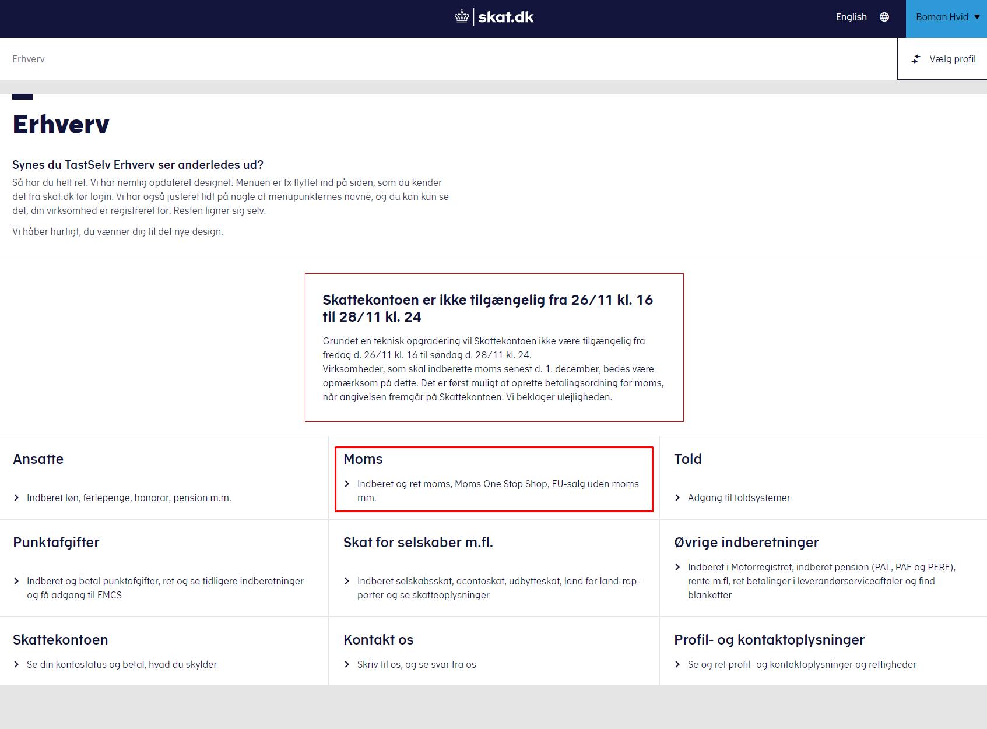Open the Kontakt os heading
Viewport: 987px width, 729px height.
point(378,640)
